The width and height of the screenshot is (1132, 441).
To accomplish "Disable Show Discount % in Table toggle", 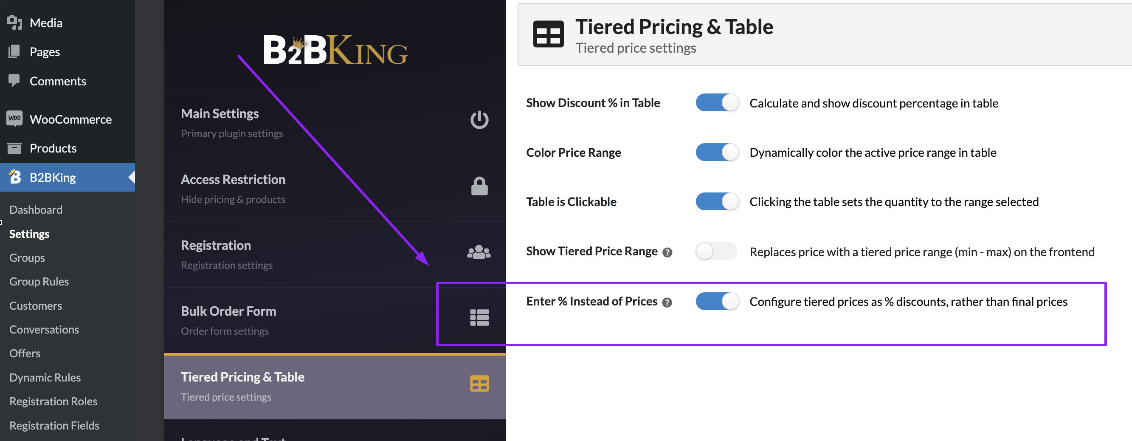I will tap(717, 103).
